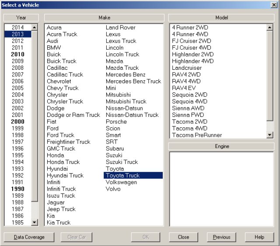Choose Dodge or Ram Truck make
The height and width of the screenshot is (246, 280).
[x=73, y=115]
